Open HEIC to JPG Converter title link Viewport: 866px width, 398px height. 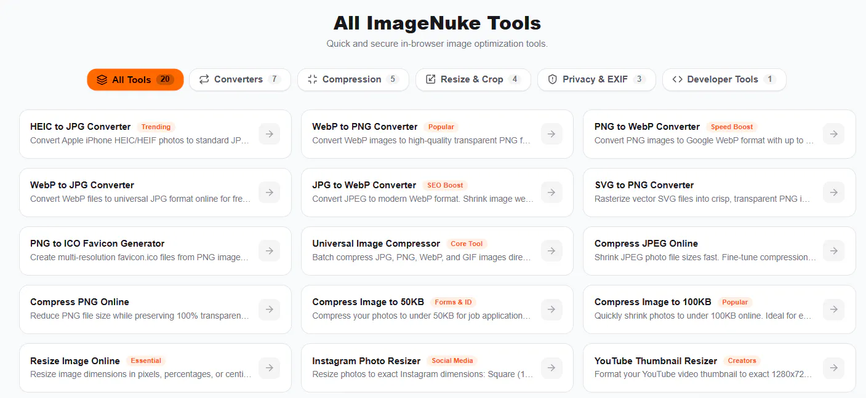coord(81,127)
